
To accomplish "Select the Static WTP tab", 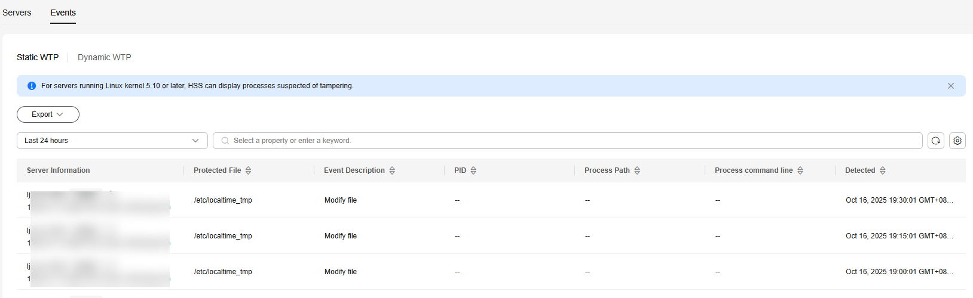I will tap(38, 57).
